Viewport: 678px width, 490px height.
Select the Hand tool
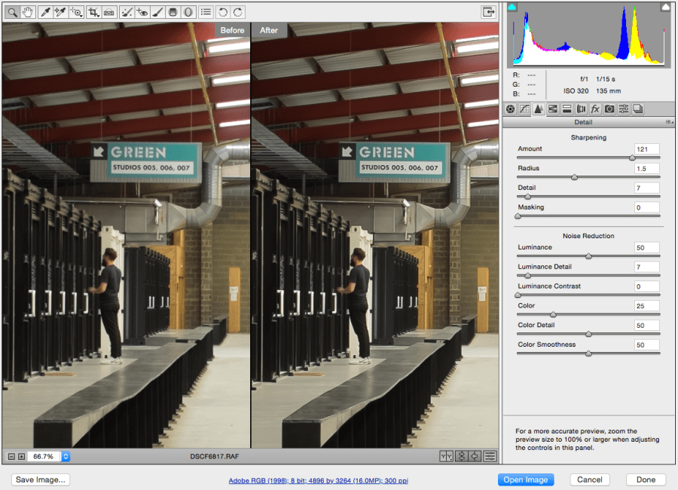tap(29, 12)
